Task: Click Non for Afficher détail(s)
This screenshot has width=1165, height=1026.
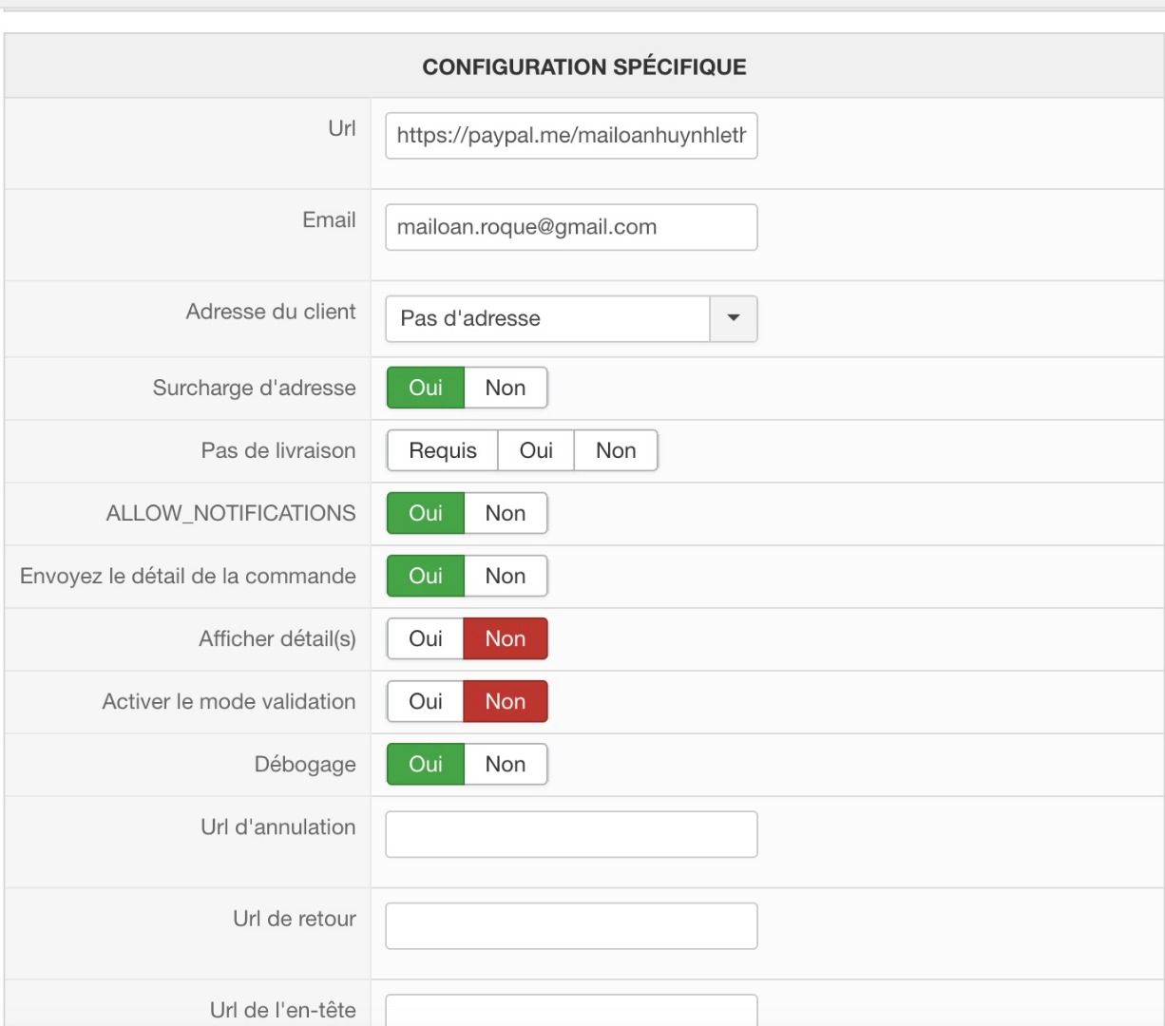Action: point(505,638)
